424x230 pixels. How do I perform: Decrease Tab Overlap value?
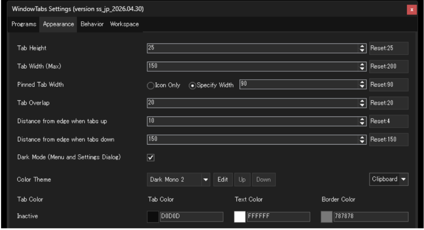click(x=362, y=105)
